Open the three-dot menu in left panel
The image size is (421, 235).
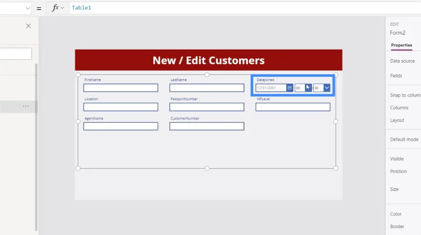point(25,106)
